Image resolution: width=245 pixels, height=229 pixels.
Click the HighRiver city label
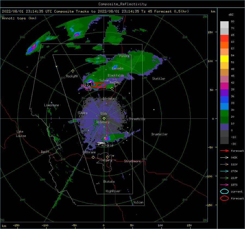point(113,191)
